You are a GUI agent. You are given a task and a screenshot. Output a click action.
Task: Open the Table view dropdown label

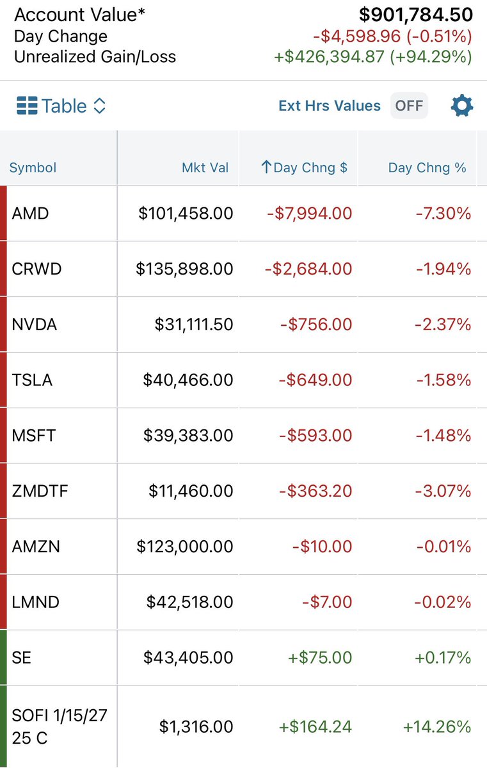point(64,106)
